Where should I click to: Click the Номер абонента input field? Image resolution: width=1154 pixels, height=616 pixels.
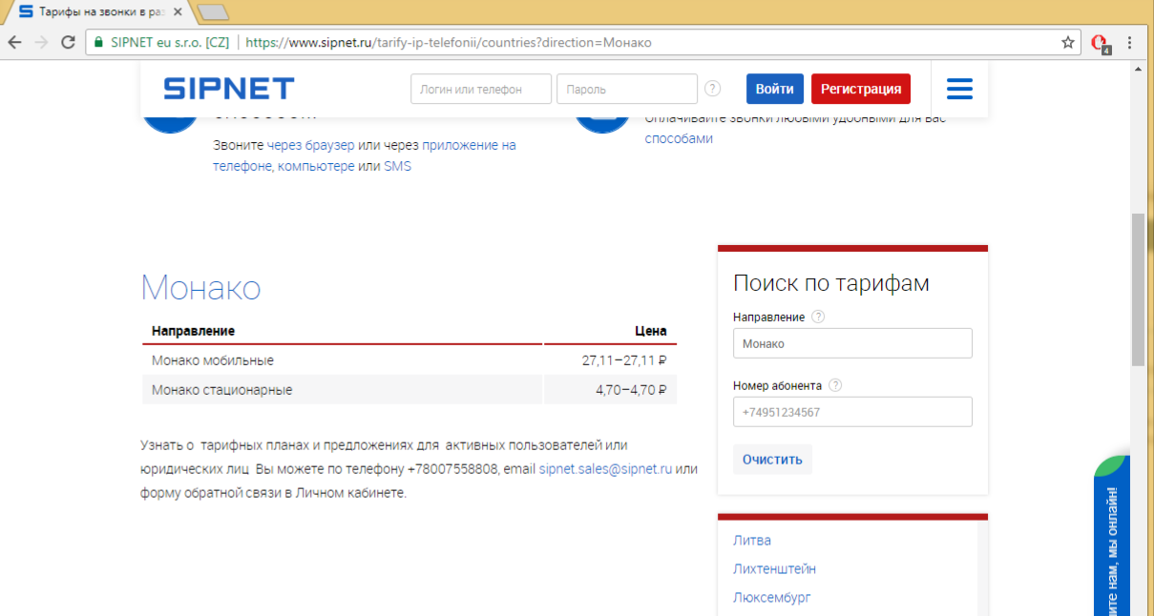(x=852, y=412)
